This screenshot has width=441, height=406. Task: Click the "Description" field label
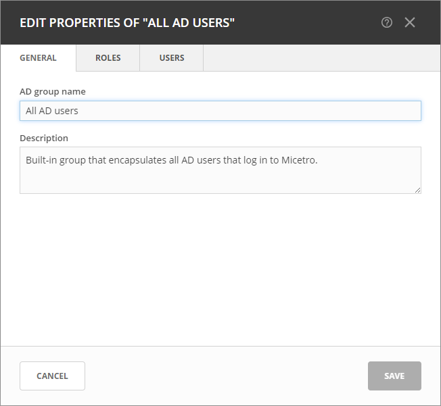click(x=44, y=138)
